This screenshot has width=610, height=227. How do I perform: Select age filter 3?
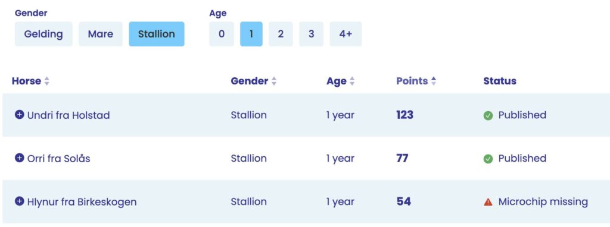click(311, 34)
